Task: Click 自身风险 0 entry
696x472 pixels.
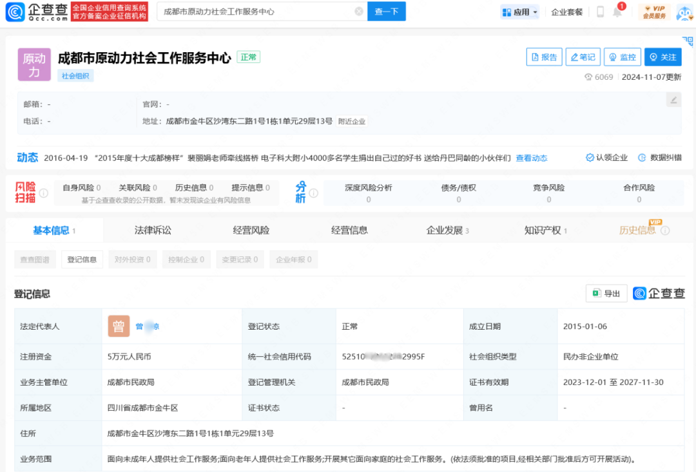Action: 82,187
